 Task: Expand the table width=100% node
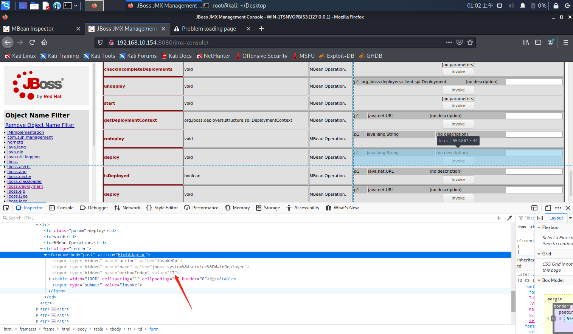(x=50, y=279)
